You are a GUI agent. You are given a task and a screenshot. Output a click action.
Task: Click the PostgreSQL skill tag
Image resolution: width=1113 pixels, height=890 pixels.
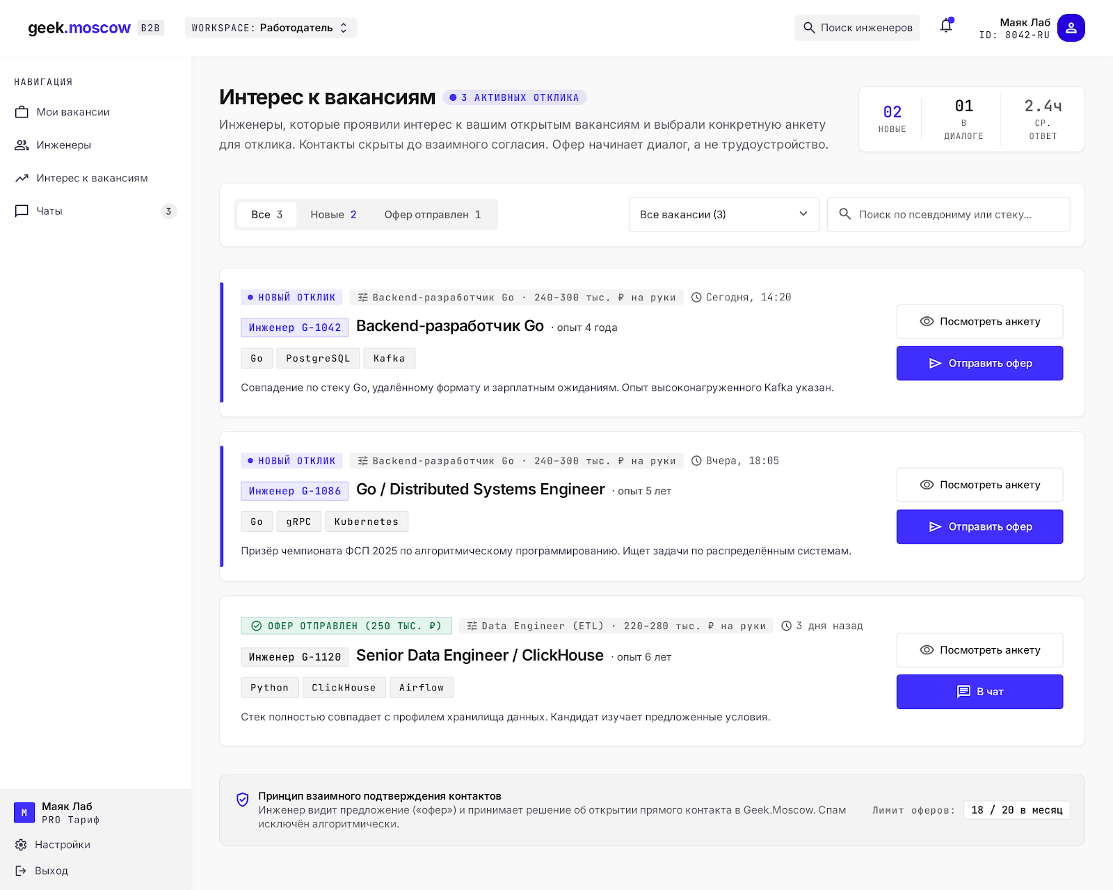318,358
